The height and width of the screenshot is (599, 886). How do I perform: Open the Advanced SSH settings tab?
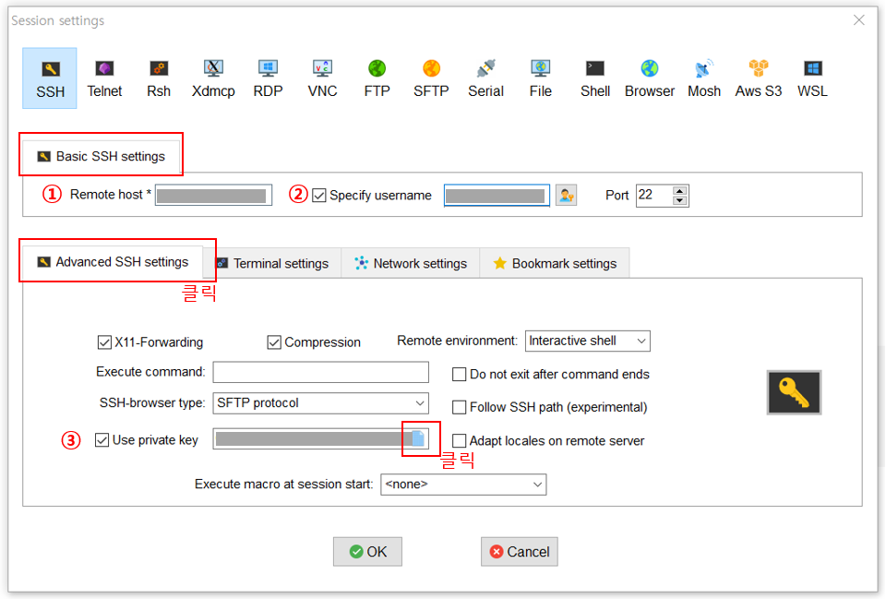(113, 262)
